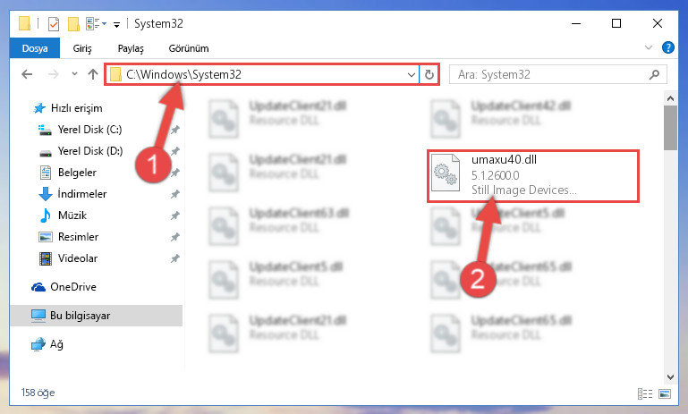The image size is (688, 414).
Task: Click the search magnifier icon
Action: (x=654, y=75)
